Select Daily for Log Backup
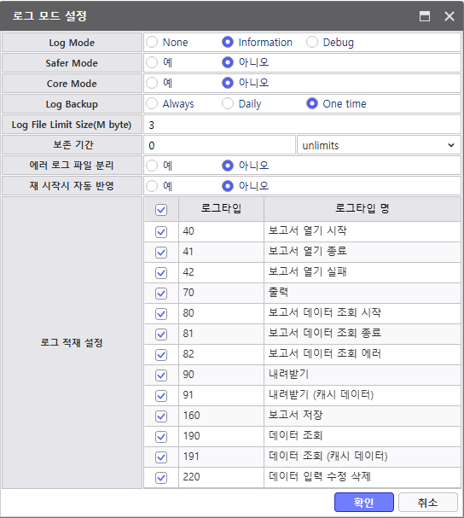This screenshot has height=518, width=464. (228, 103)
